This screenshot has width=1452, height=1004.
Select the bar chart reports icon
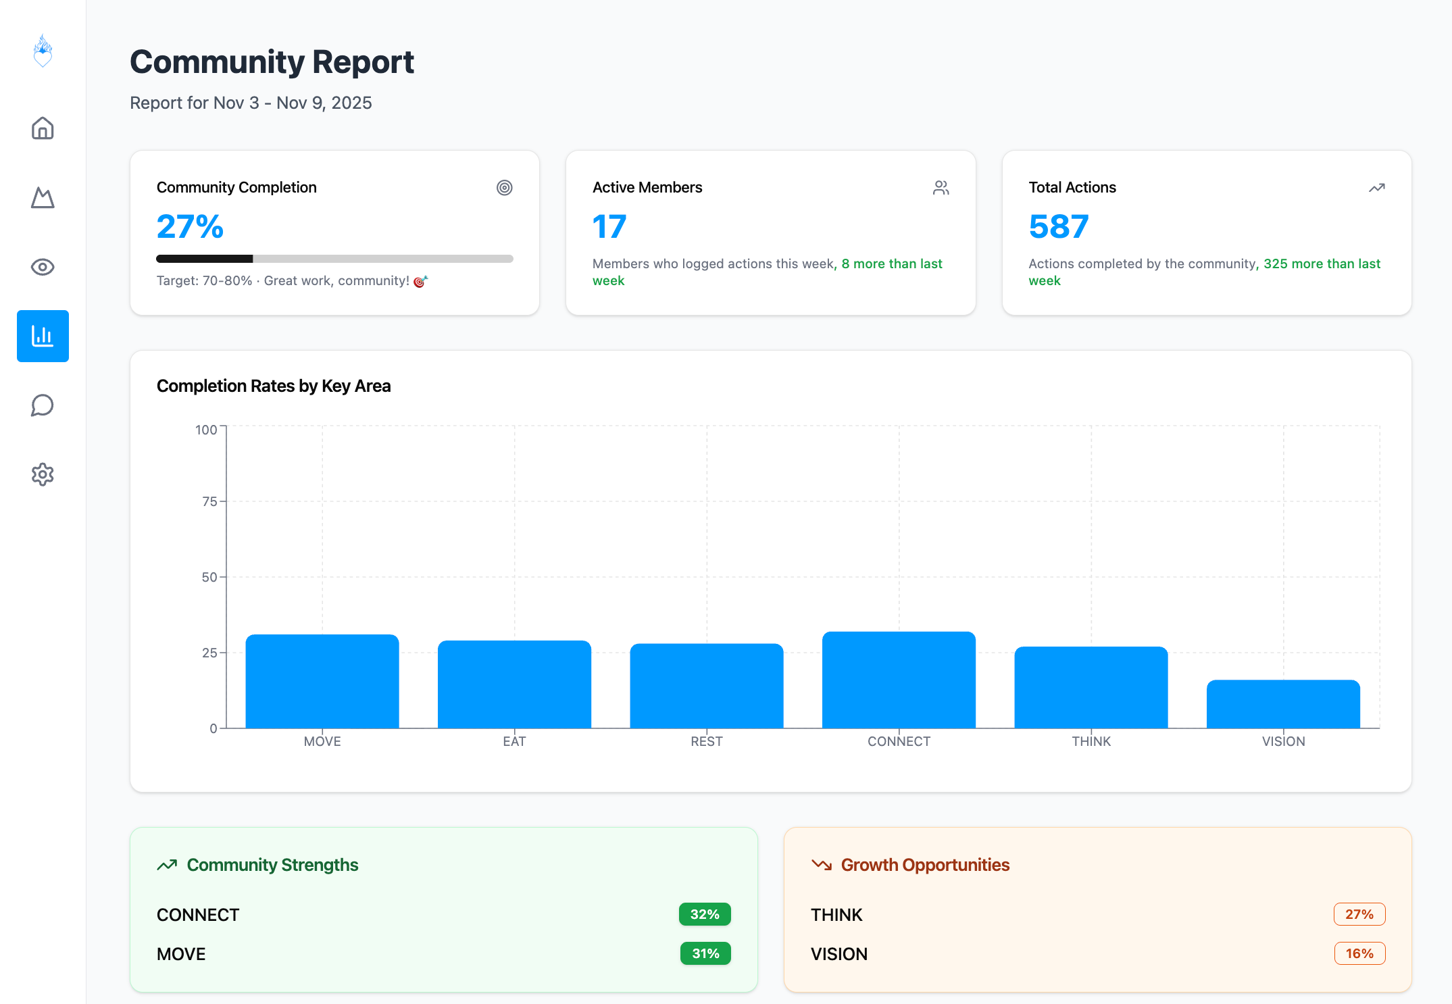(43, 336)
